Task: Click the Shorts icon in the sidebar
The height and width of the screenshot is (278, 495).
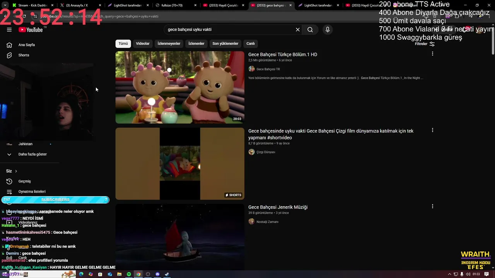Action: tap(9, 55)
